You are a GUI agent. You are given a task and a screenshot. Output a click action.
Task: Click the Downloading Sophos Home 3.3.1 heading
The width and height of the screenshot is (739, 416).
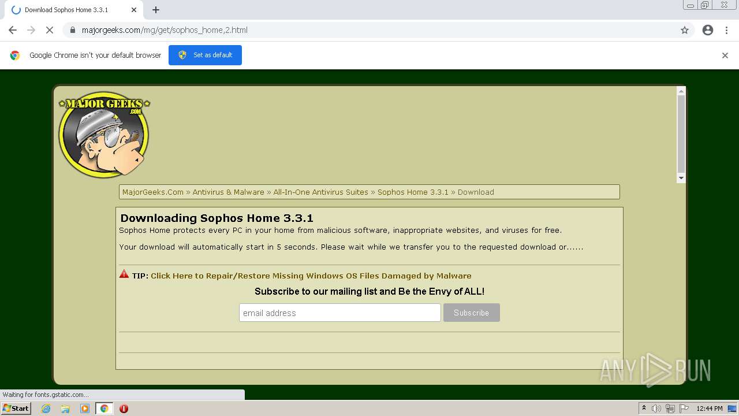coord(217,218)
